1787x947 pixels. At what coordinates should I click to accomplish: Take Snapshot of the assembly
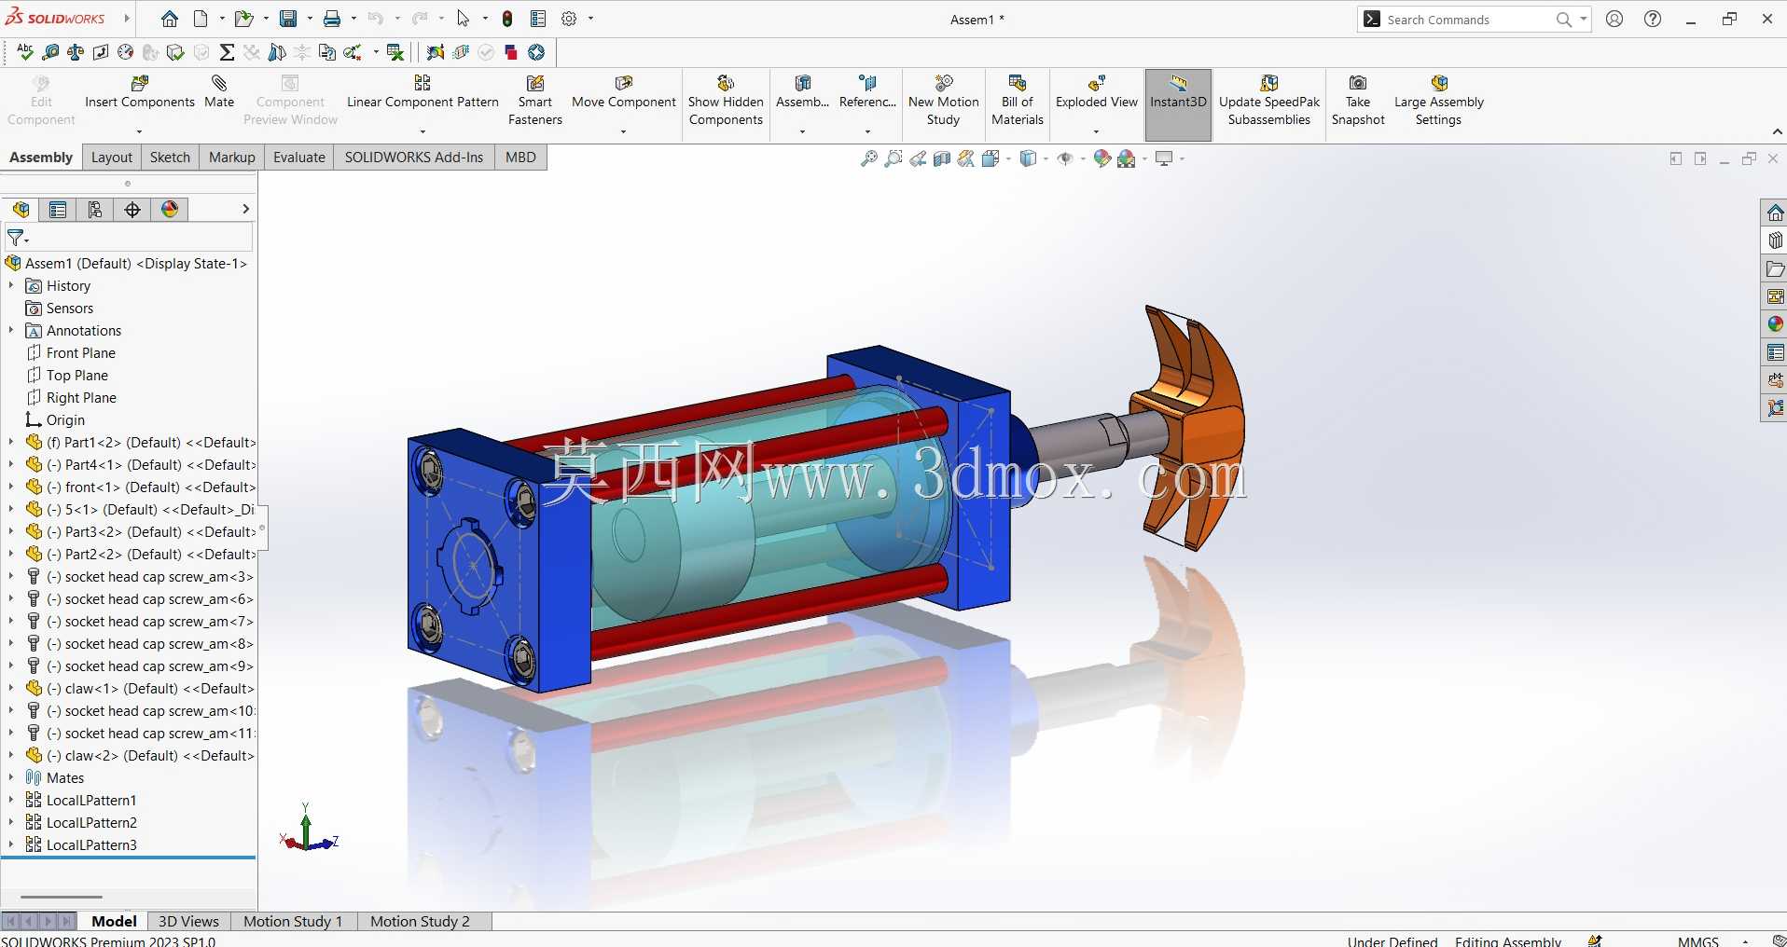point(1358,101)
